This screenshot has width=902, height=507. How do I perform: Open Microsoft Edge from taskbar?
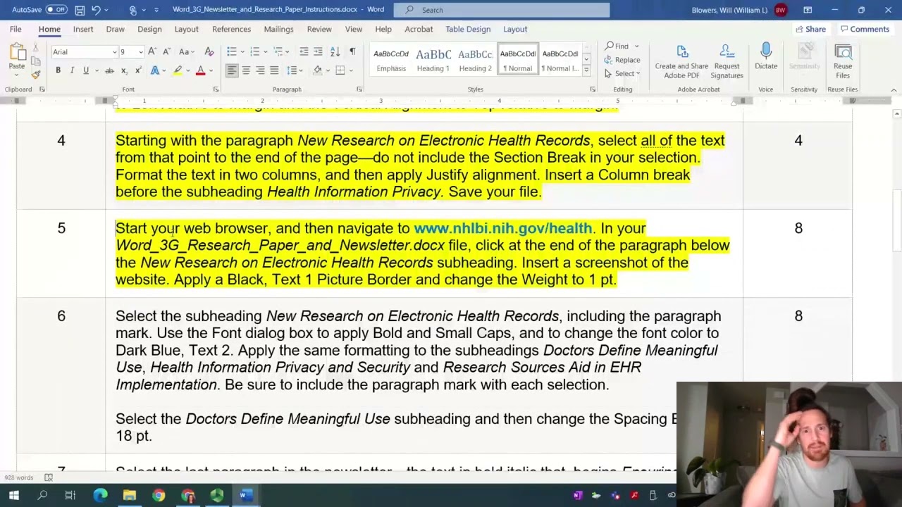point(100,496)
